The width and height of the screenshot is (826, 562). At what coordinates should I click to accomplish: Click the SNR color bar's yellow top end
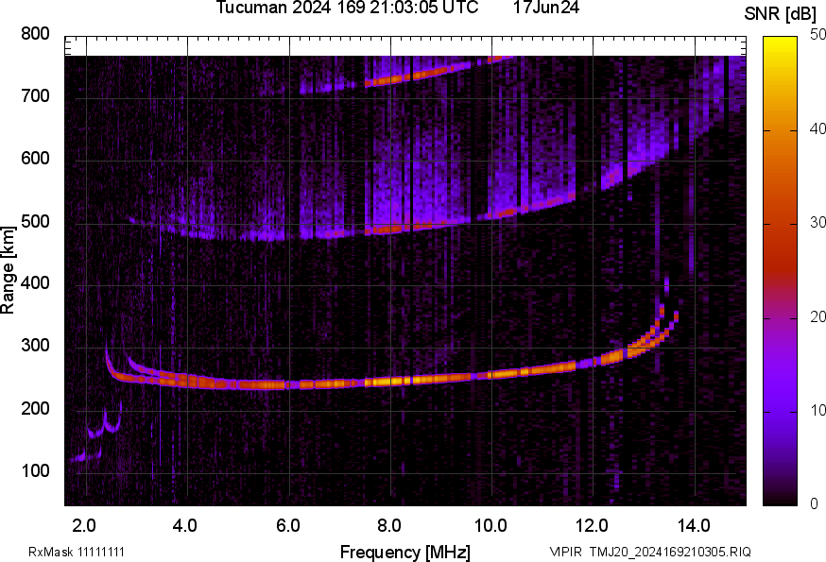click(x=781, y=42)
